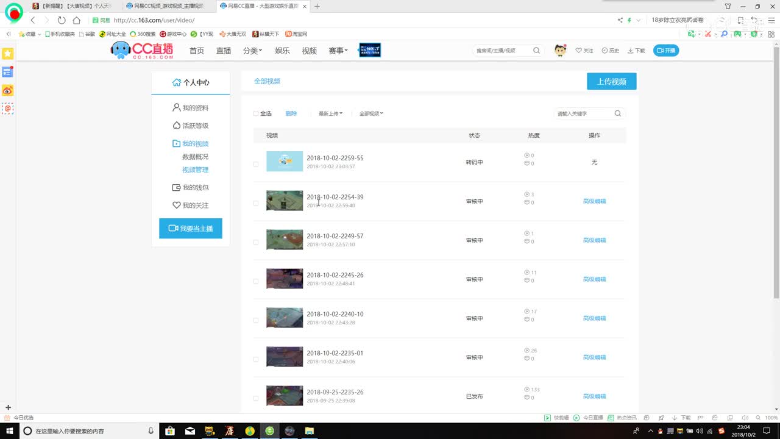Click the search magnifier in CC header
This screenshot has width=780, height=439.
point(536,51)
